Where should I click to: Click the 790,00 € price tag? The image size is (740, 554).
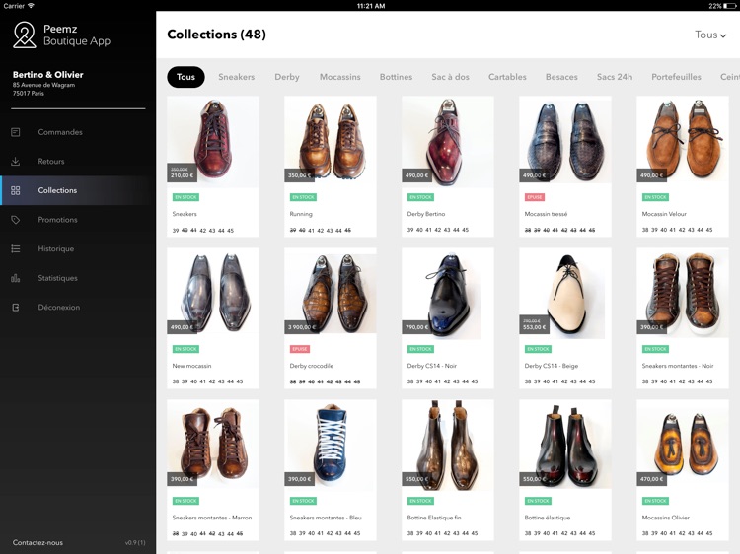(x=416, y=327)
